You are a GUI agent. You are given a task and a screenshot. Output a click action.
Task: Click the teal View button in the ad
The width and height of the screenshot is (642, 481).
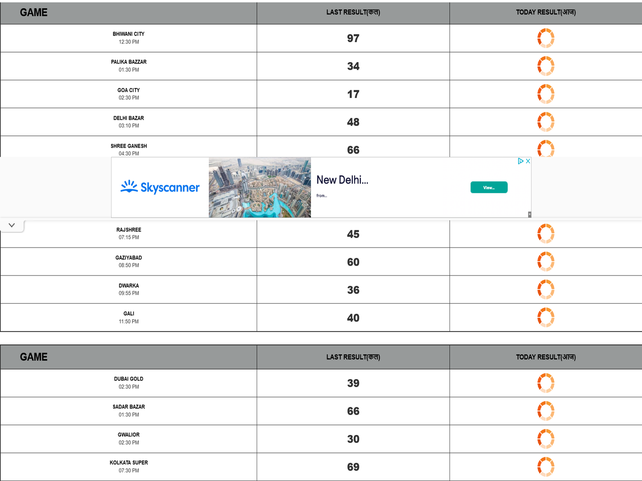[x=489, y=187]
